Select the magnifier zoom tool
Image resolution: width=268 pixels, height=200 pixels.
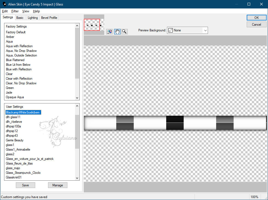point(124,32)
